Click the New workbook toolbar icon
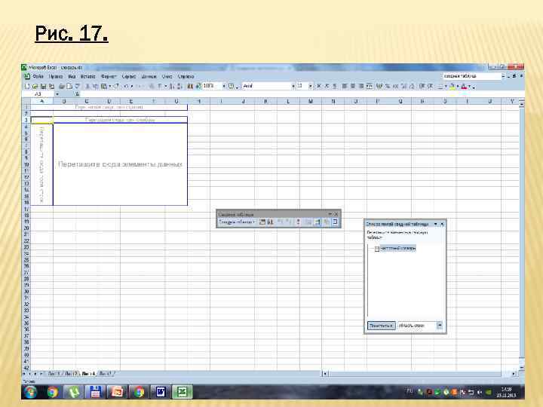The image size is (543, 407). click(27, 86)
